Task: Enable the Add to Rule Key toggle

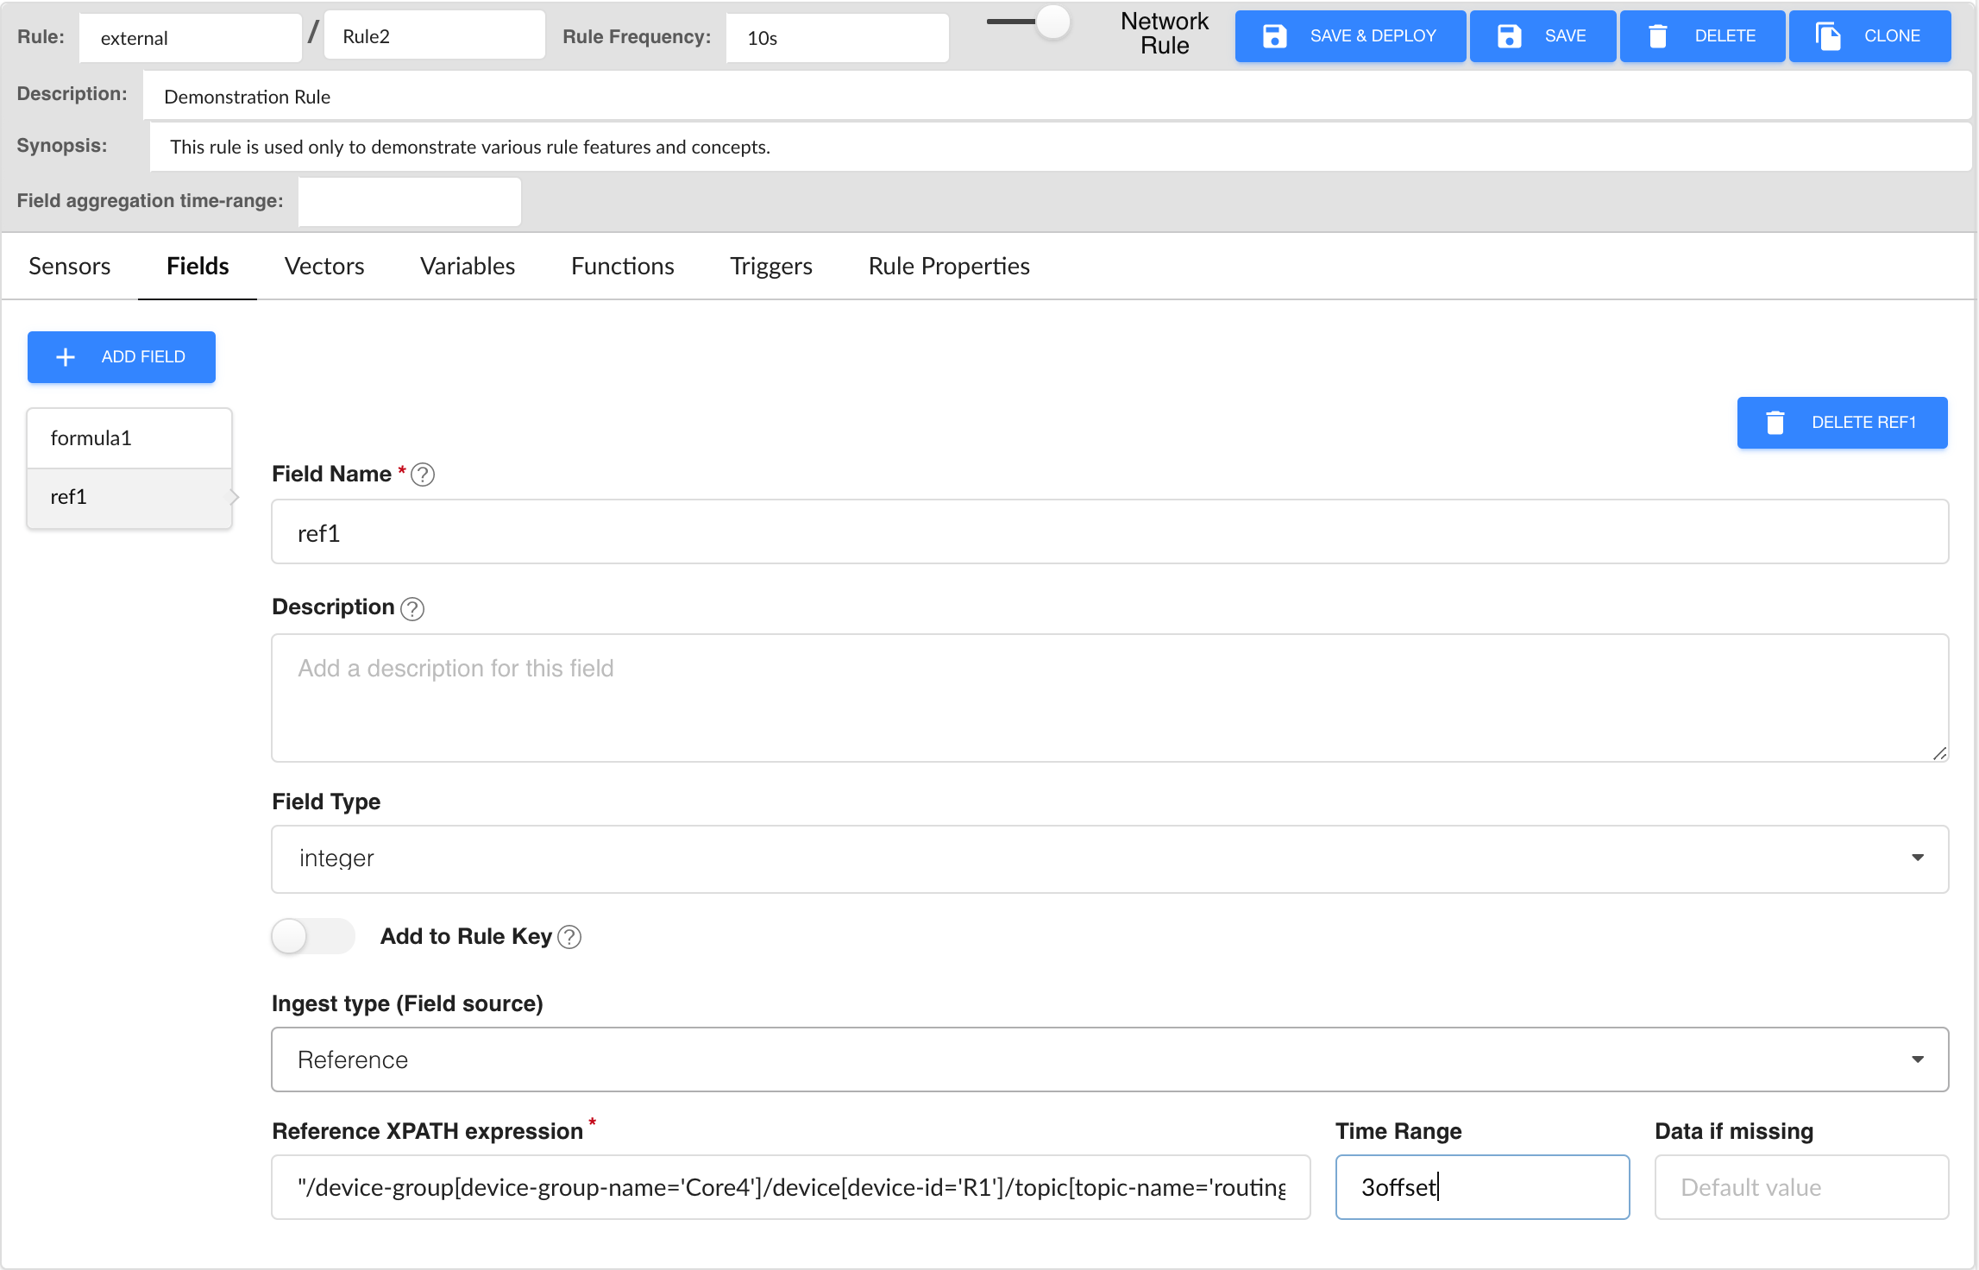Action: (x=312, y=936)
